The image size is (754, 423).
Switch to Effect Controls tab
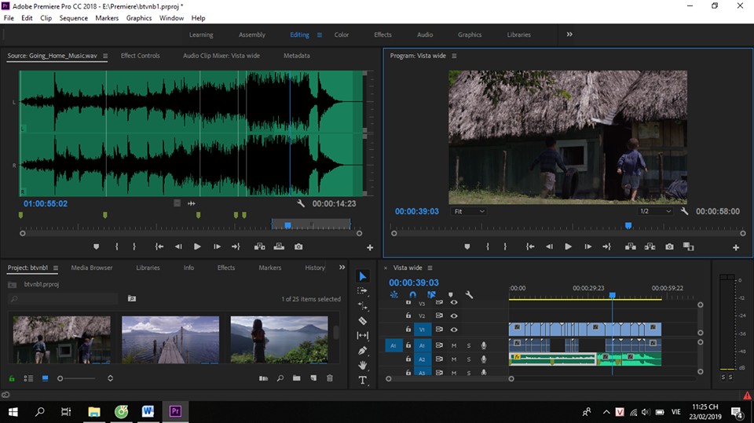coord(140,56)
